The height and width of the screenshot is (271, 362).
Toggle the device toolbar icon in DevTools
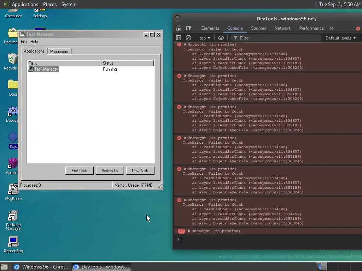pyautogui.click(x=188, y=28)
